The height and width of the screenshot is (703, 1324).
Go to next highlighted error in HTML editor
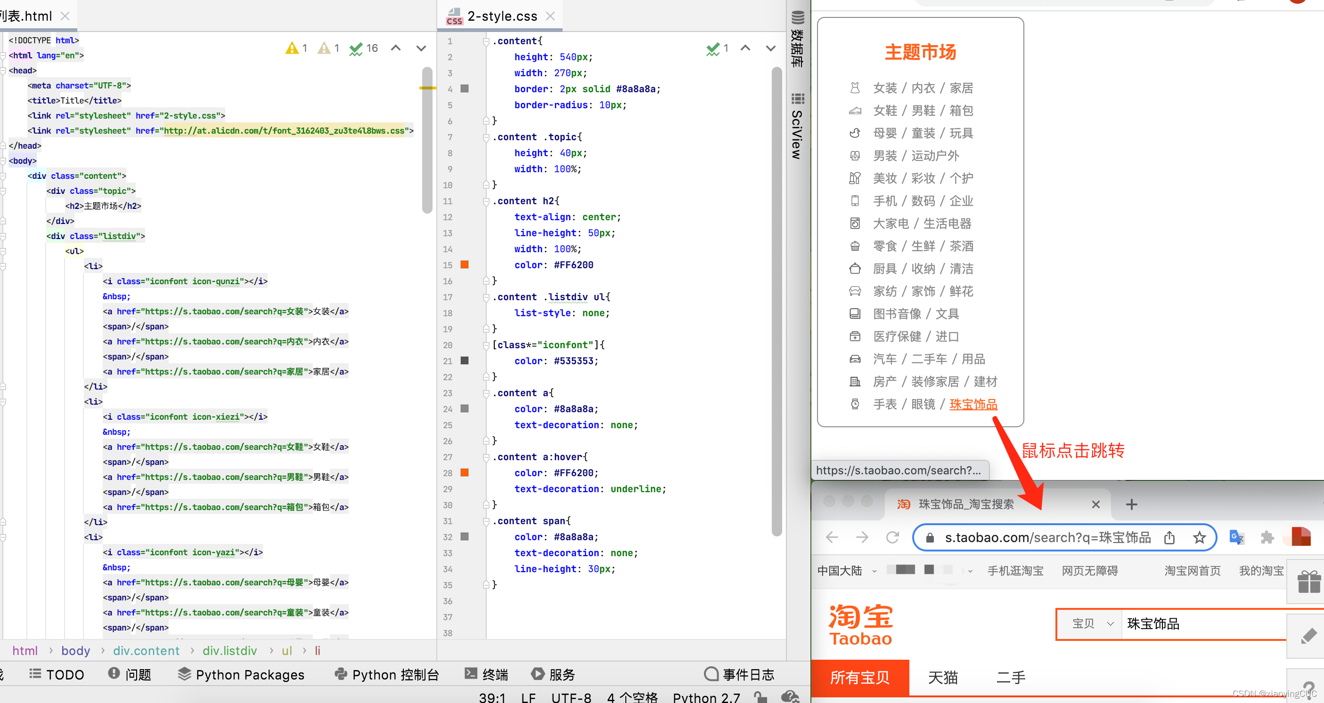(x=421, y=48)
